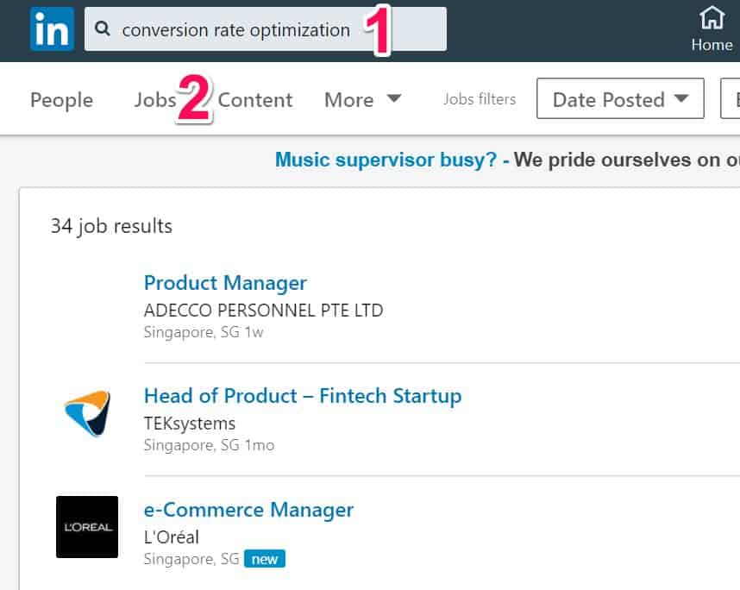Click the ADECCO PERSONNEL PTE LTD company name
The height and width of the screenshot is (590, 740).
point(263,311)
